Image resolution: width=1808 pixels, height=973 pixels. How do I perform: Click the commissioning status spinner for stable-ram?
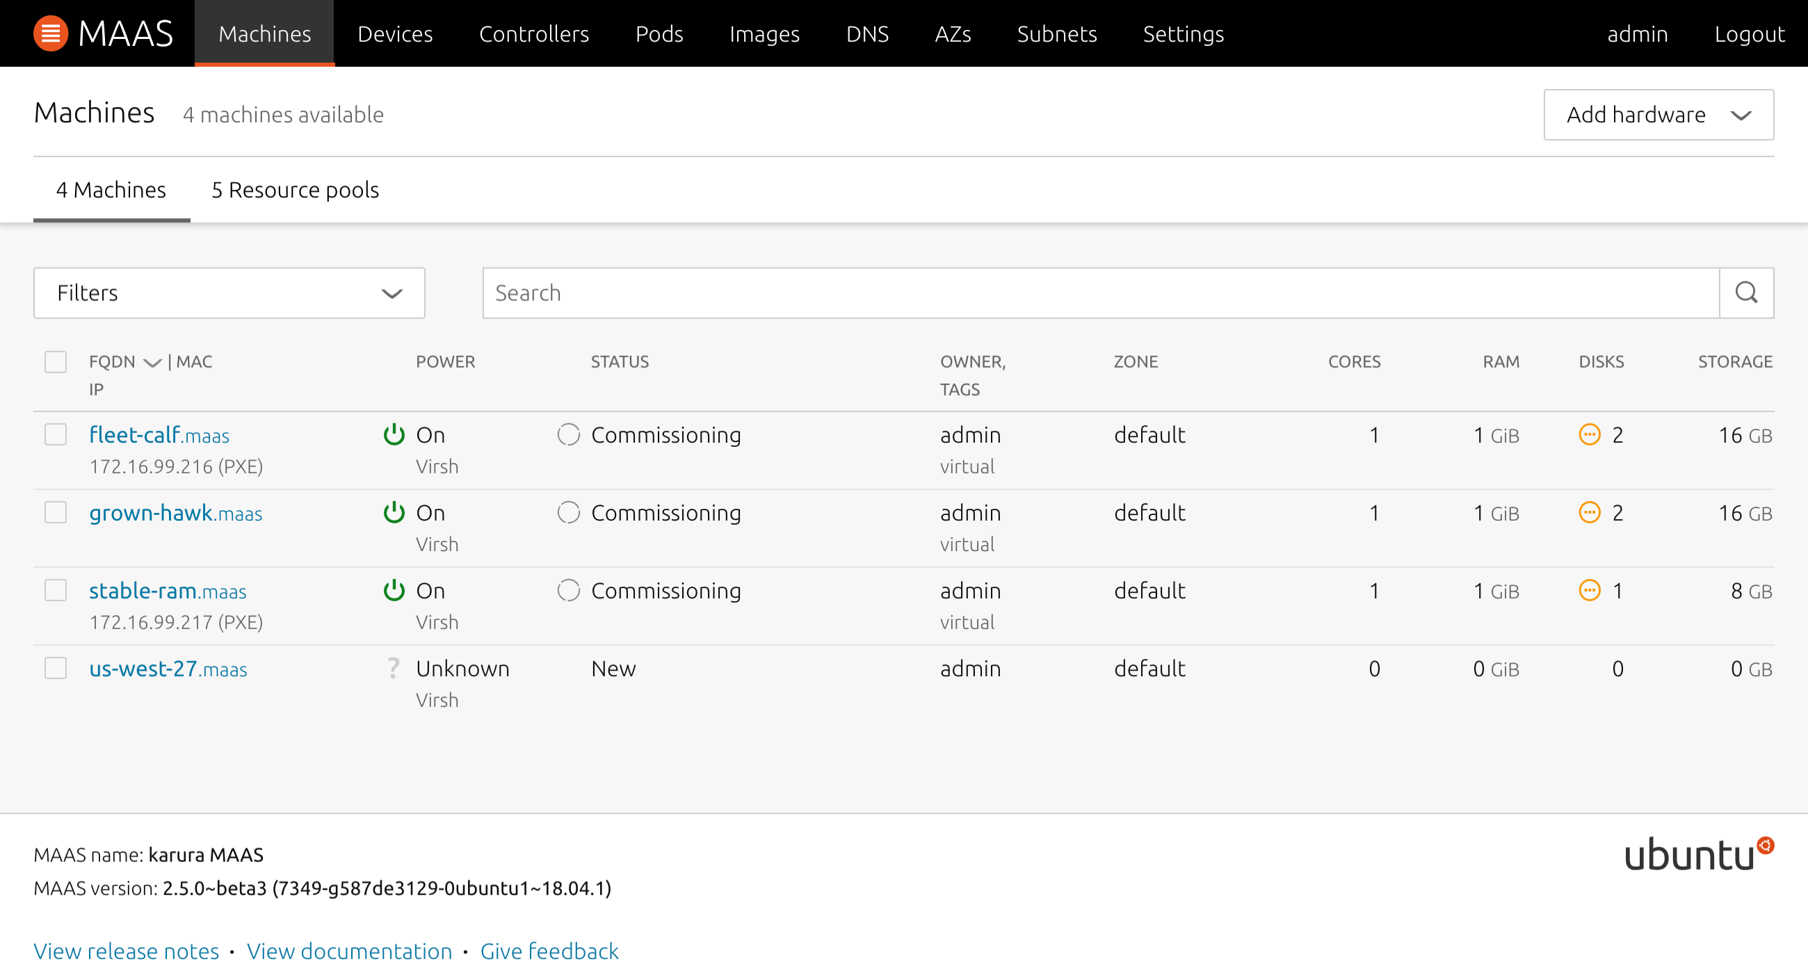click(x=567, y=590)
